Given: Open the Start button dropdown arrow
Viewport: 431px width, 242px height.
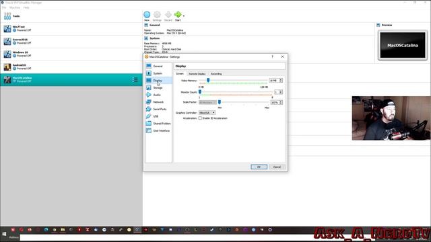Looking at the screenshot, I should 184,16.
